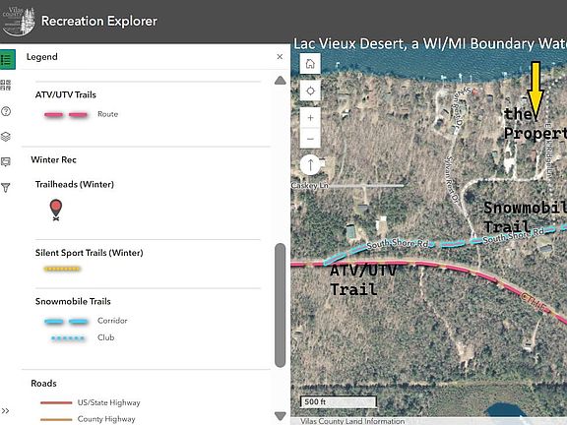Click the 'Vilas County Land Information' attribution
Image resolution: width=567 pixels, height=425 pixels.
(352, 421)
